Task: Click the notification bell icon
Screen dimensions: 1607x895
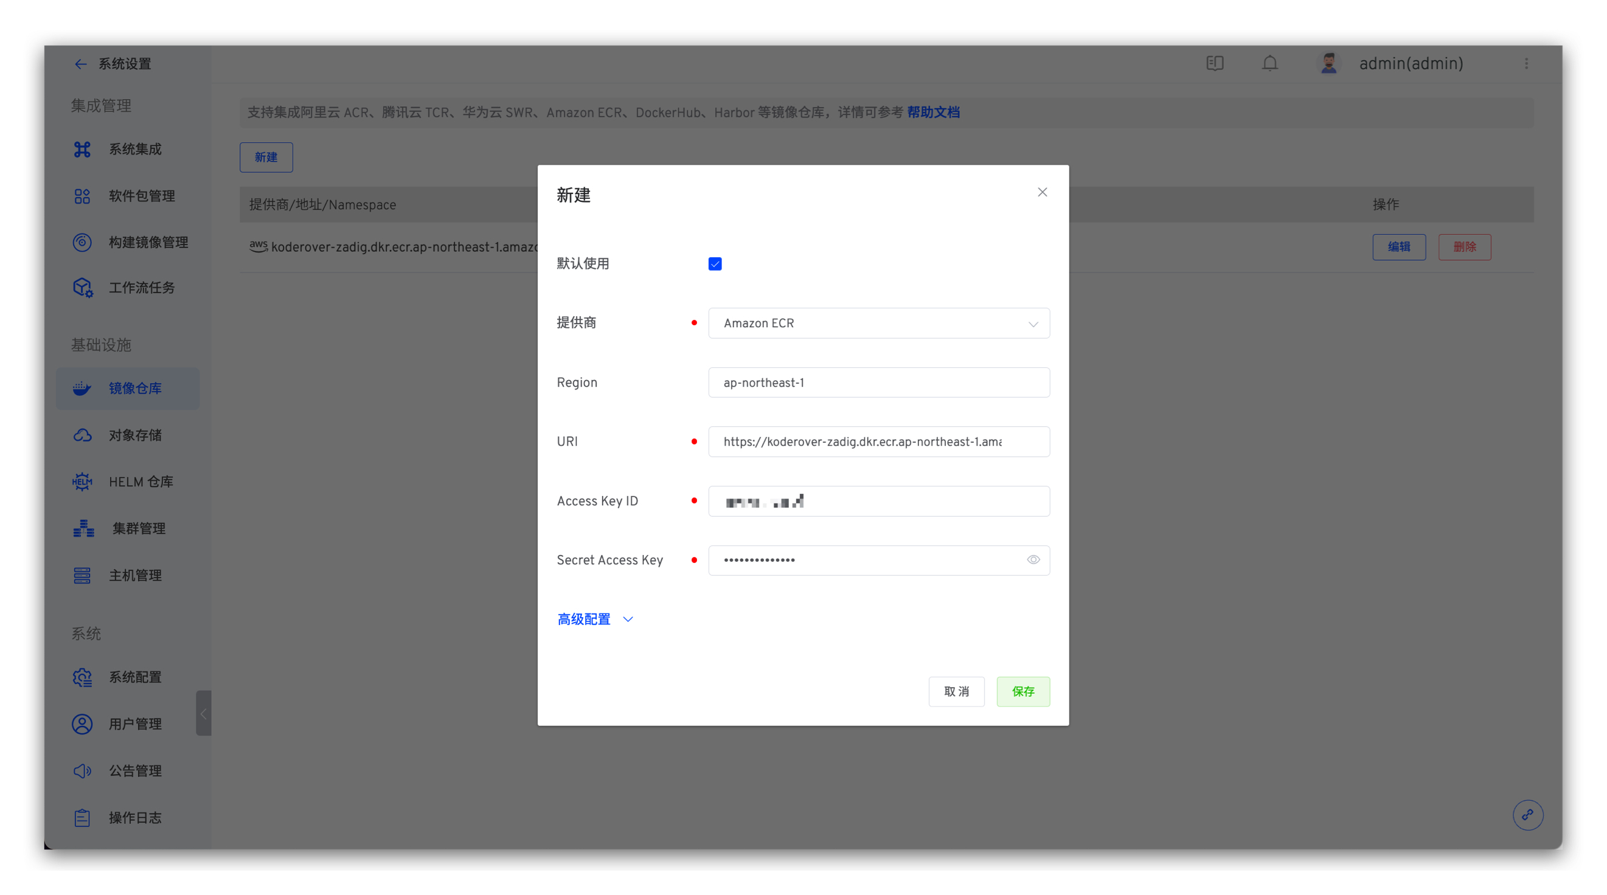Action: (1269, 64)
